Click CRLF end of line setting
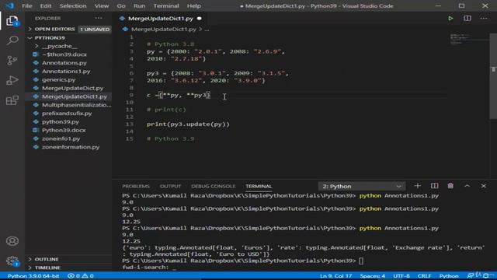This screenshot has width=497, height=280. 424,276
